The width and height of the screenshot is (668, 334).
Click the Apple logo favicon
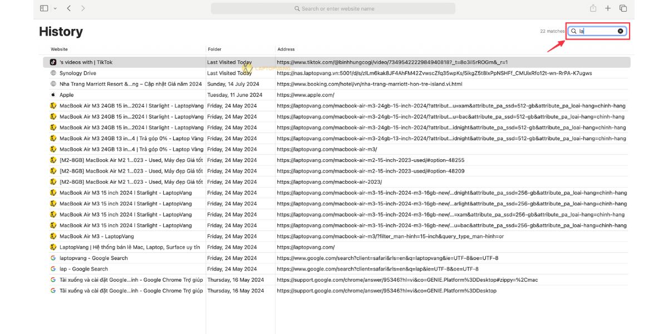click(53, 95)
